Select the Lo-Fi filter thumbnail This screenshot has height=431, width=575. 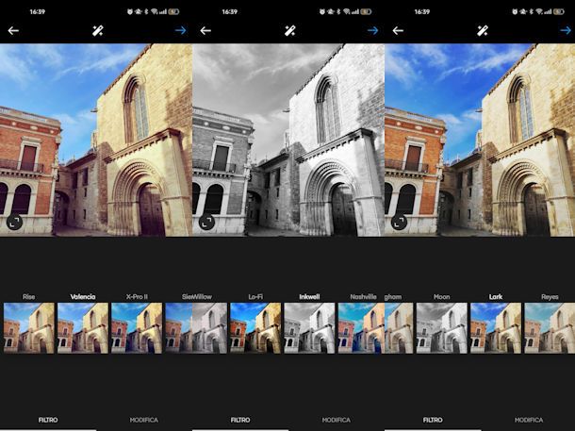click(x=255, y=328)
